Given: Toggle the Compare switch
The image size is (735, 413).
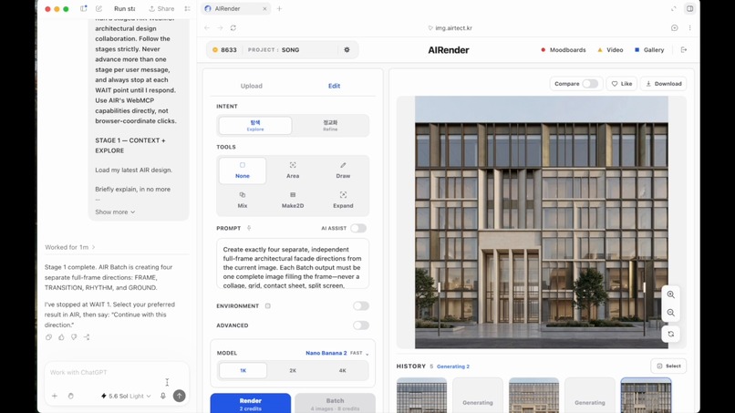Looking at the screenshot, I should point(590,84).
